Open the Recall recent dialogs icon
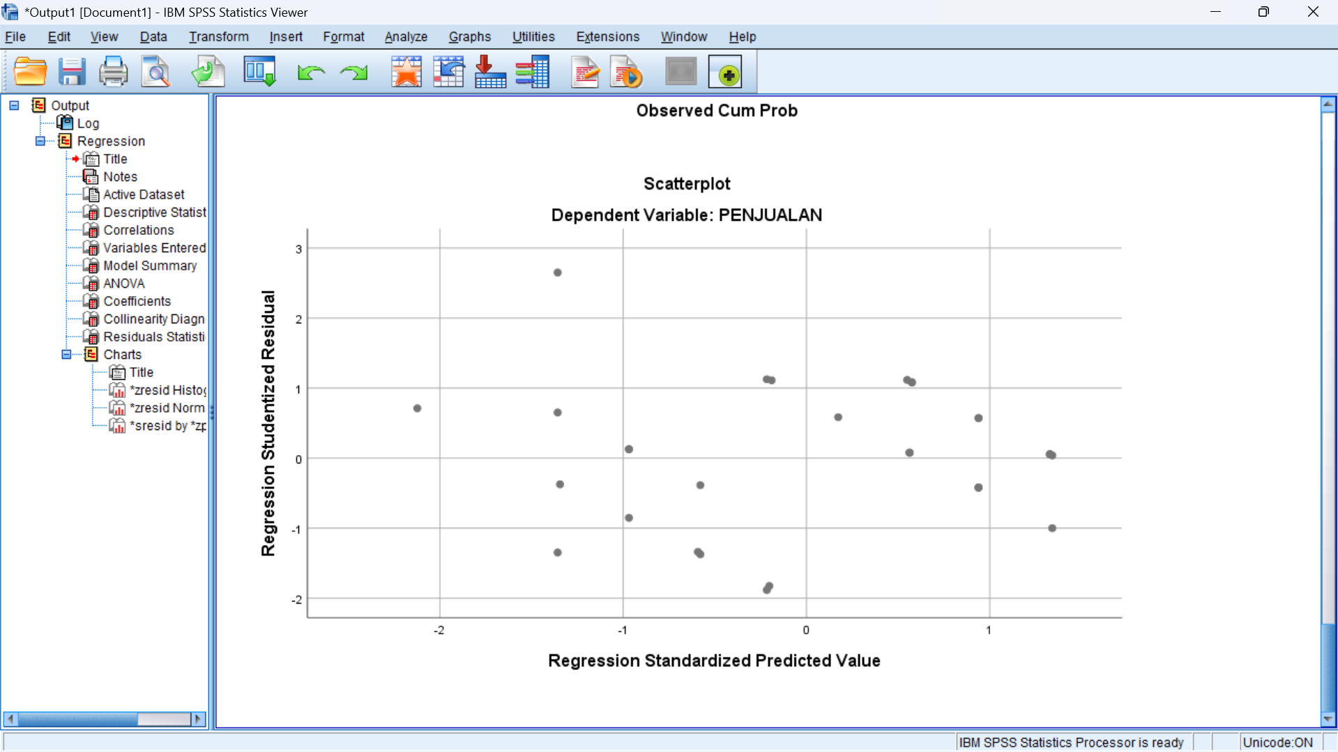 259,72
